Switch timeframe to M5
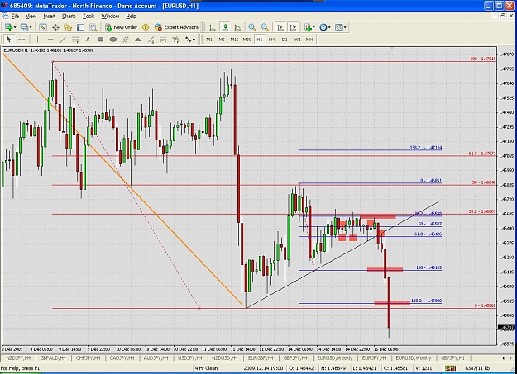This screenshot has height=374, width=517. [x=222, y=40]
